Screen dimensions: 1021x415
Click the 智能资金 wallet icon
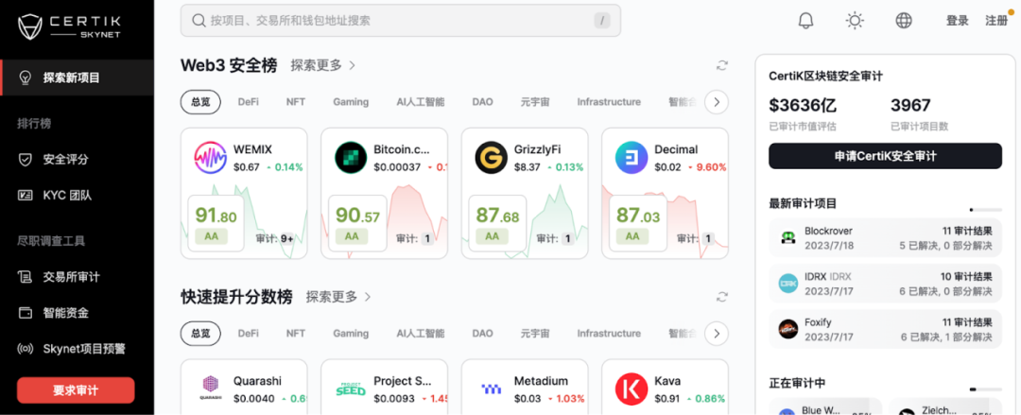click(25, 313)
